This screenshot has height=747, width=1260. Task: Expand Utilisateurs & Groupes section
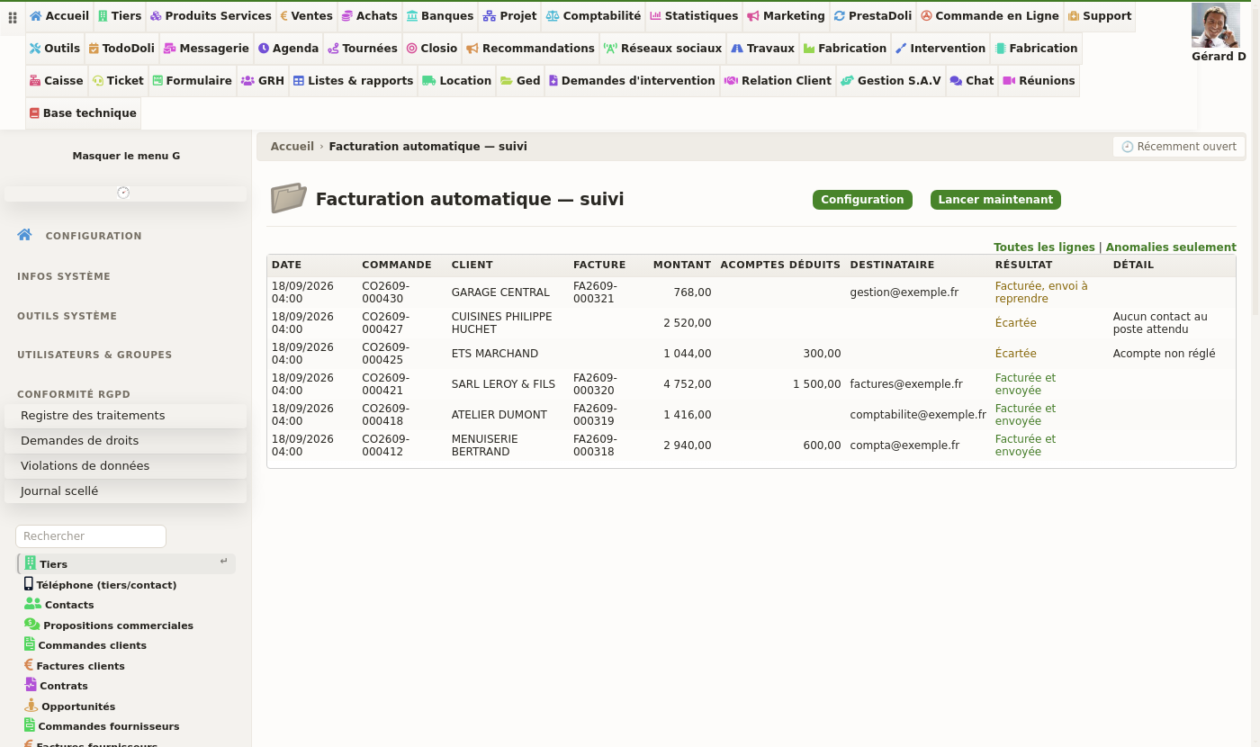(x=94, y=355)
